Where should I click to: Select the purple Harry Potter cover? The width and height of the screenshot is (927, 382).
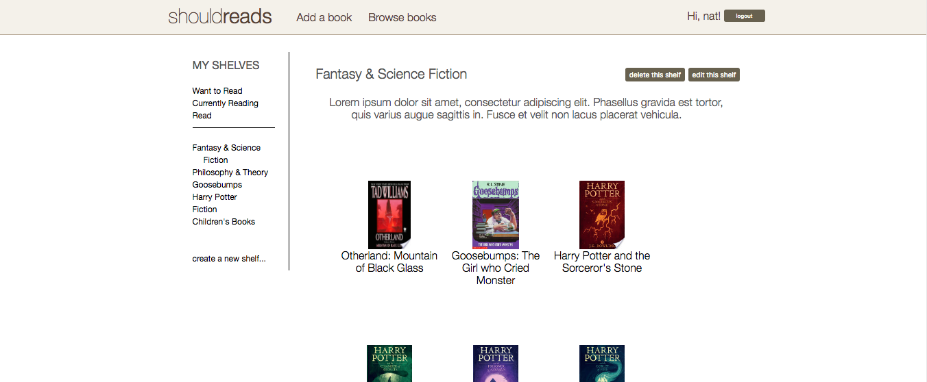coord(496,364)
